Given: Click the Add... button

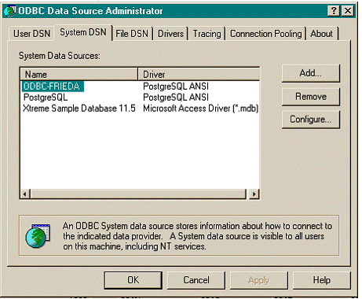Looking at the screenshot, I should click(311, 73).
